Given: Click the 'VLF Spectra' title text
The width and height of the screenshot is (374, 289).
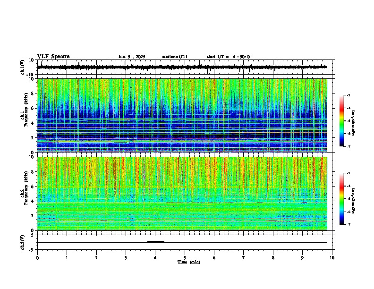Looking at the screenshot, I should (53, 57).
